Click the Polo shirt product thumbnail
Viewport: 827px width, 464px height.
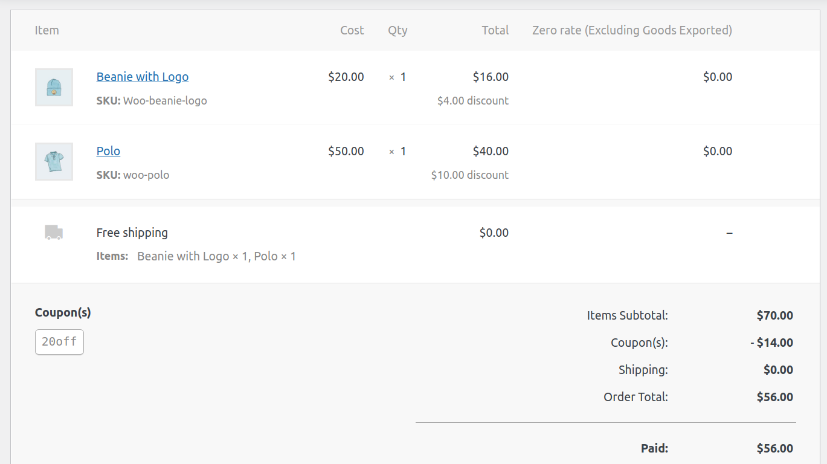[x=54, y=161]
